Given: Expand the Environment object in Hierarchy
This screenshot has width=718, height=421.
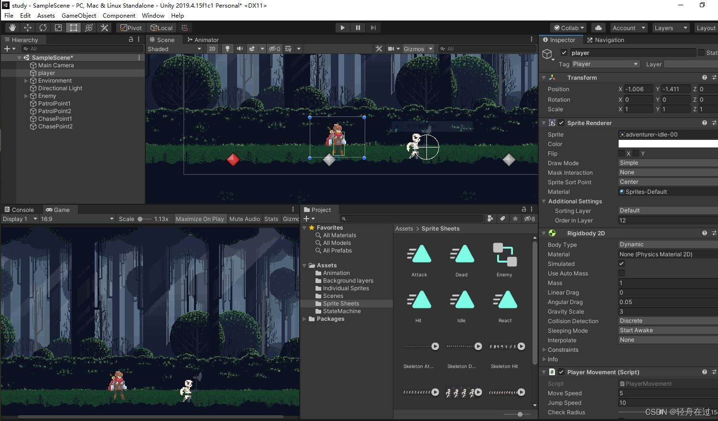Looking at the screenshot, I should (x=26, y=81).
